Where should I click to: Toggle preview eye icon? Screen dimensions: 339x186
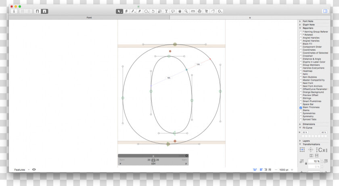point(34,169)
